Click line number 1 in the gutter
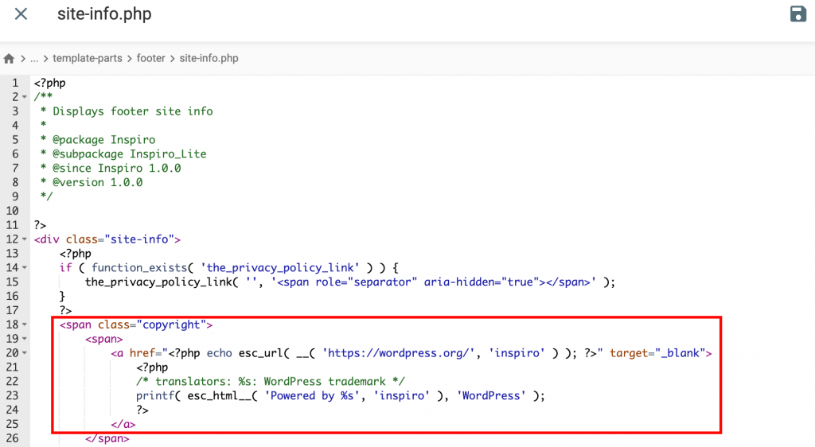 14,83
